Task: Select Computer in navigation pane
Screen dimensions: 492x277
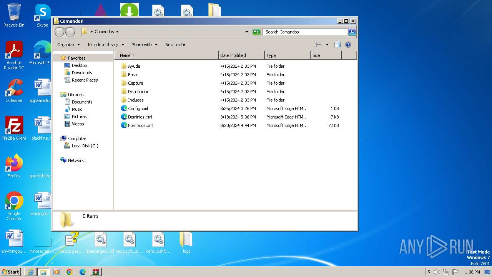Action: tap(77, 138)
